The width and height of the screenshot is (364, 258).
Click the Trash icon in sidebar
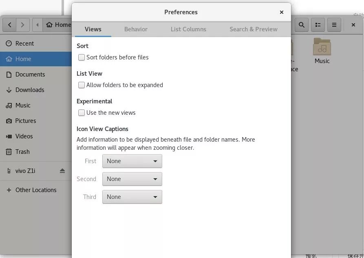9,152
